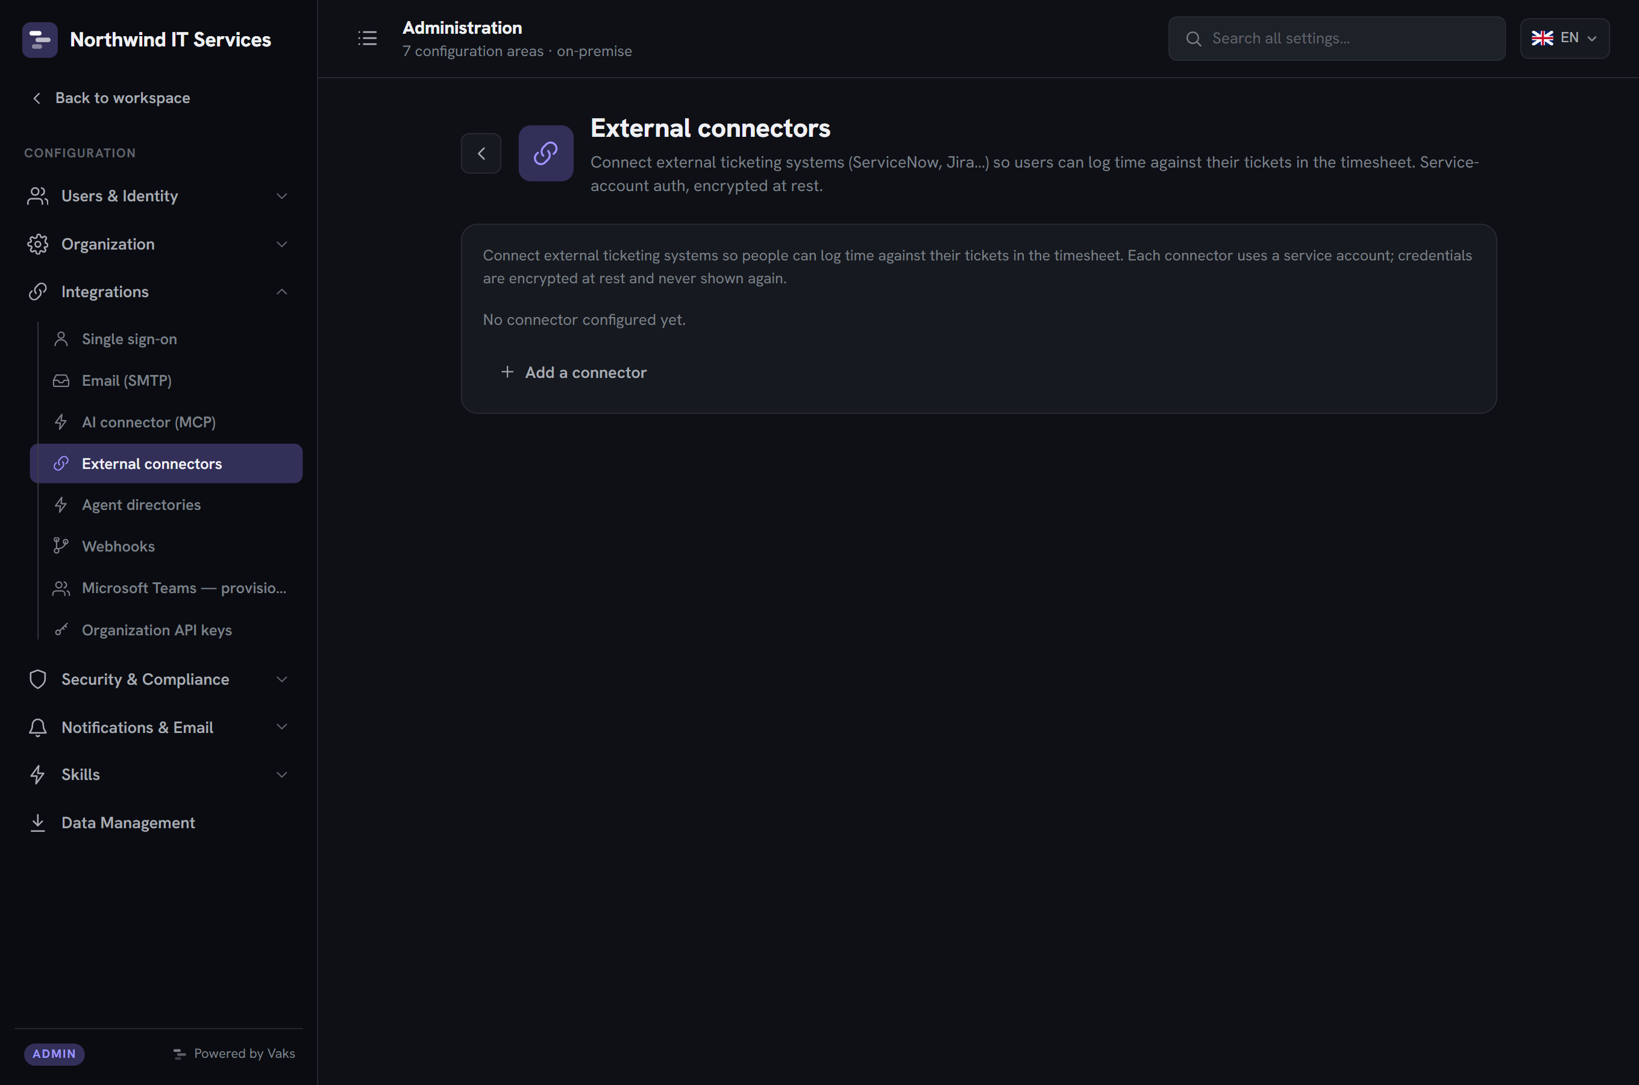This screenshot has height=1085, width=1639.
Task: Click the Users & Identity people icon
Action: pos(38,196)
